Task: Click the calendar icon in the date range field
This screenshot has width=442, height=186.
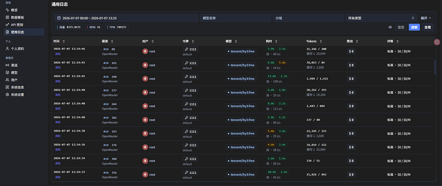Action: point(59,18)
